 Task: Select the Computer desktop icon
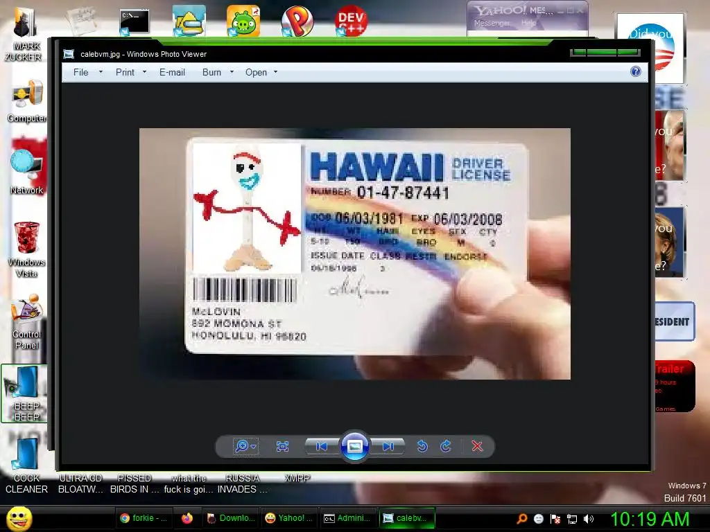click(27, 101)
